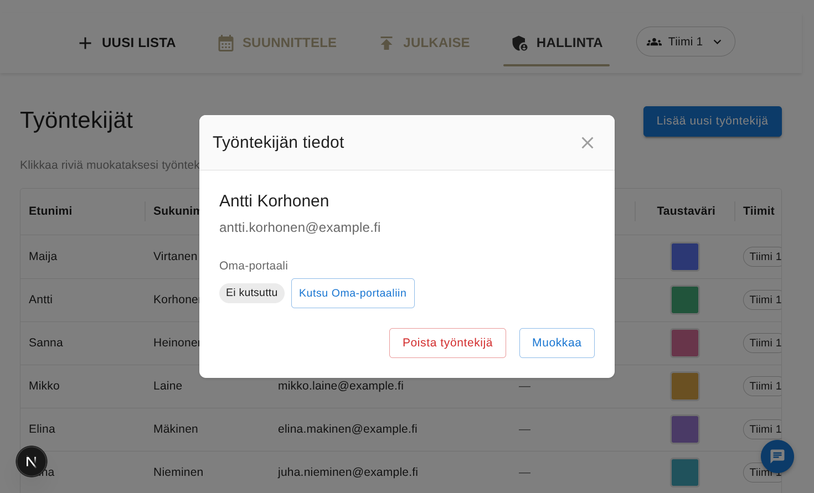Screen dimensions: 814x493
Task: Click the green color swatch in Antti's row
Action: click(685, 300)
